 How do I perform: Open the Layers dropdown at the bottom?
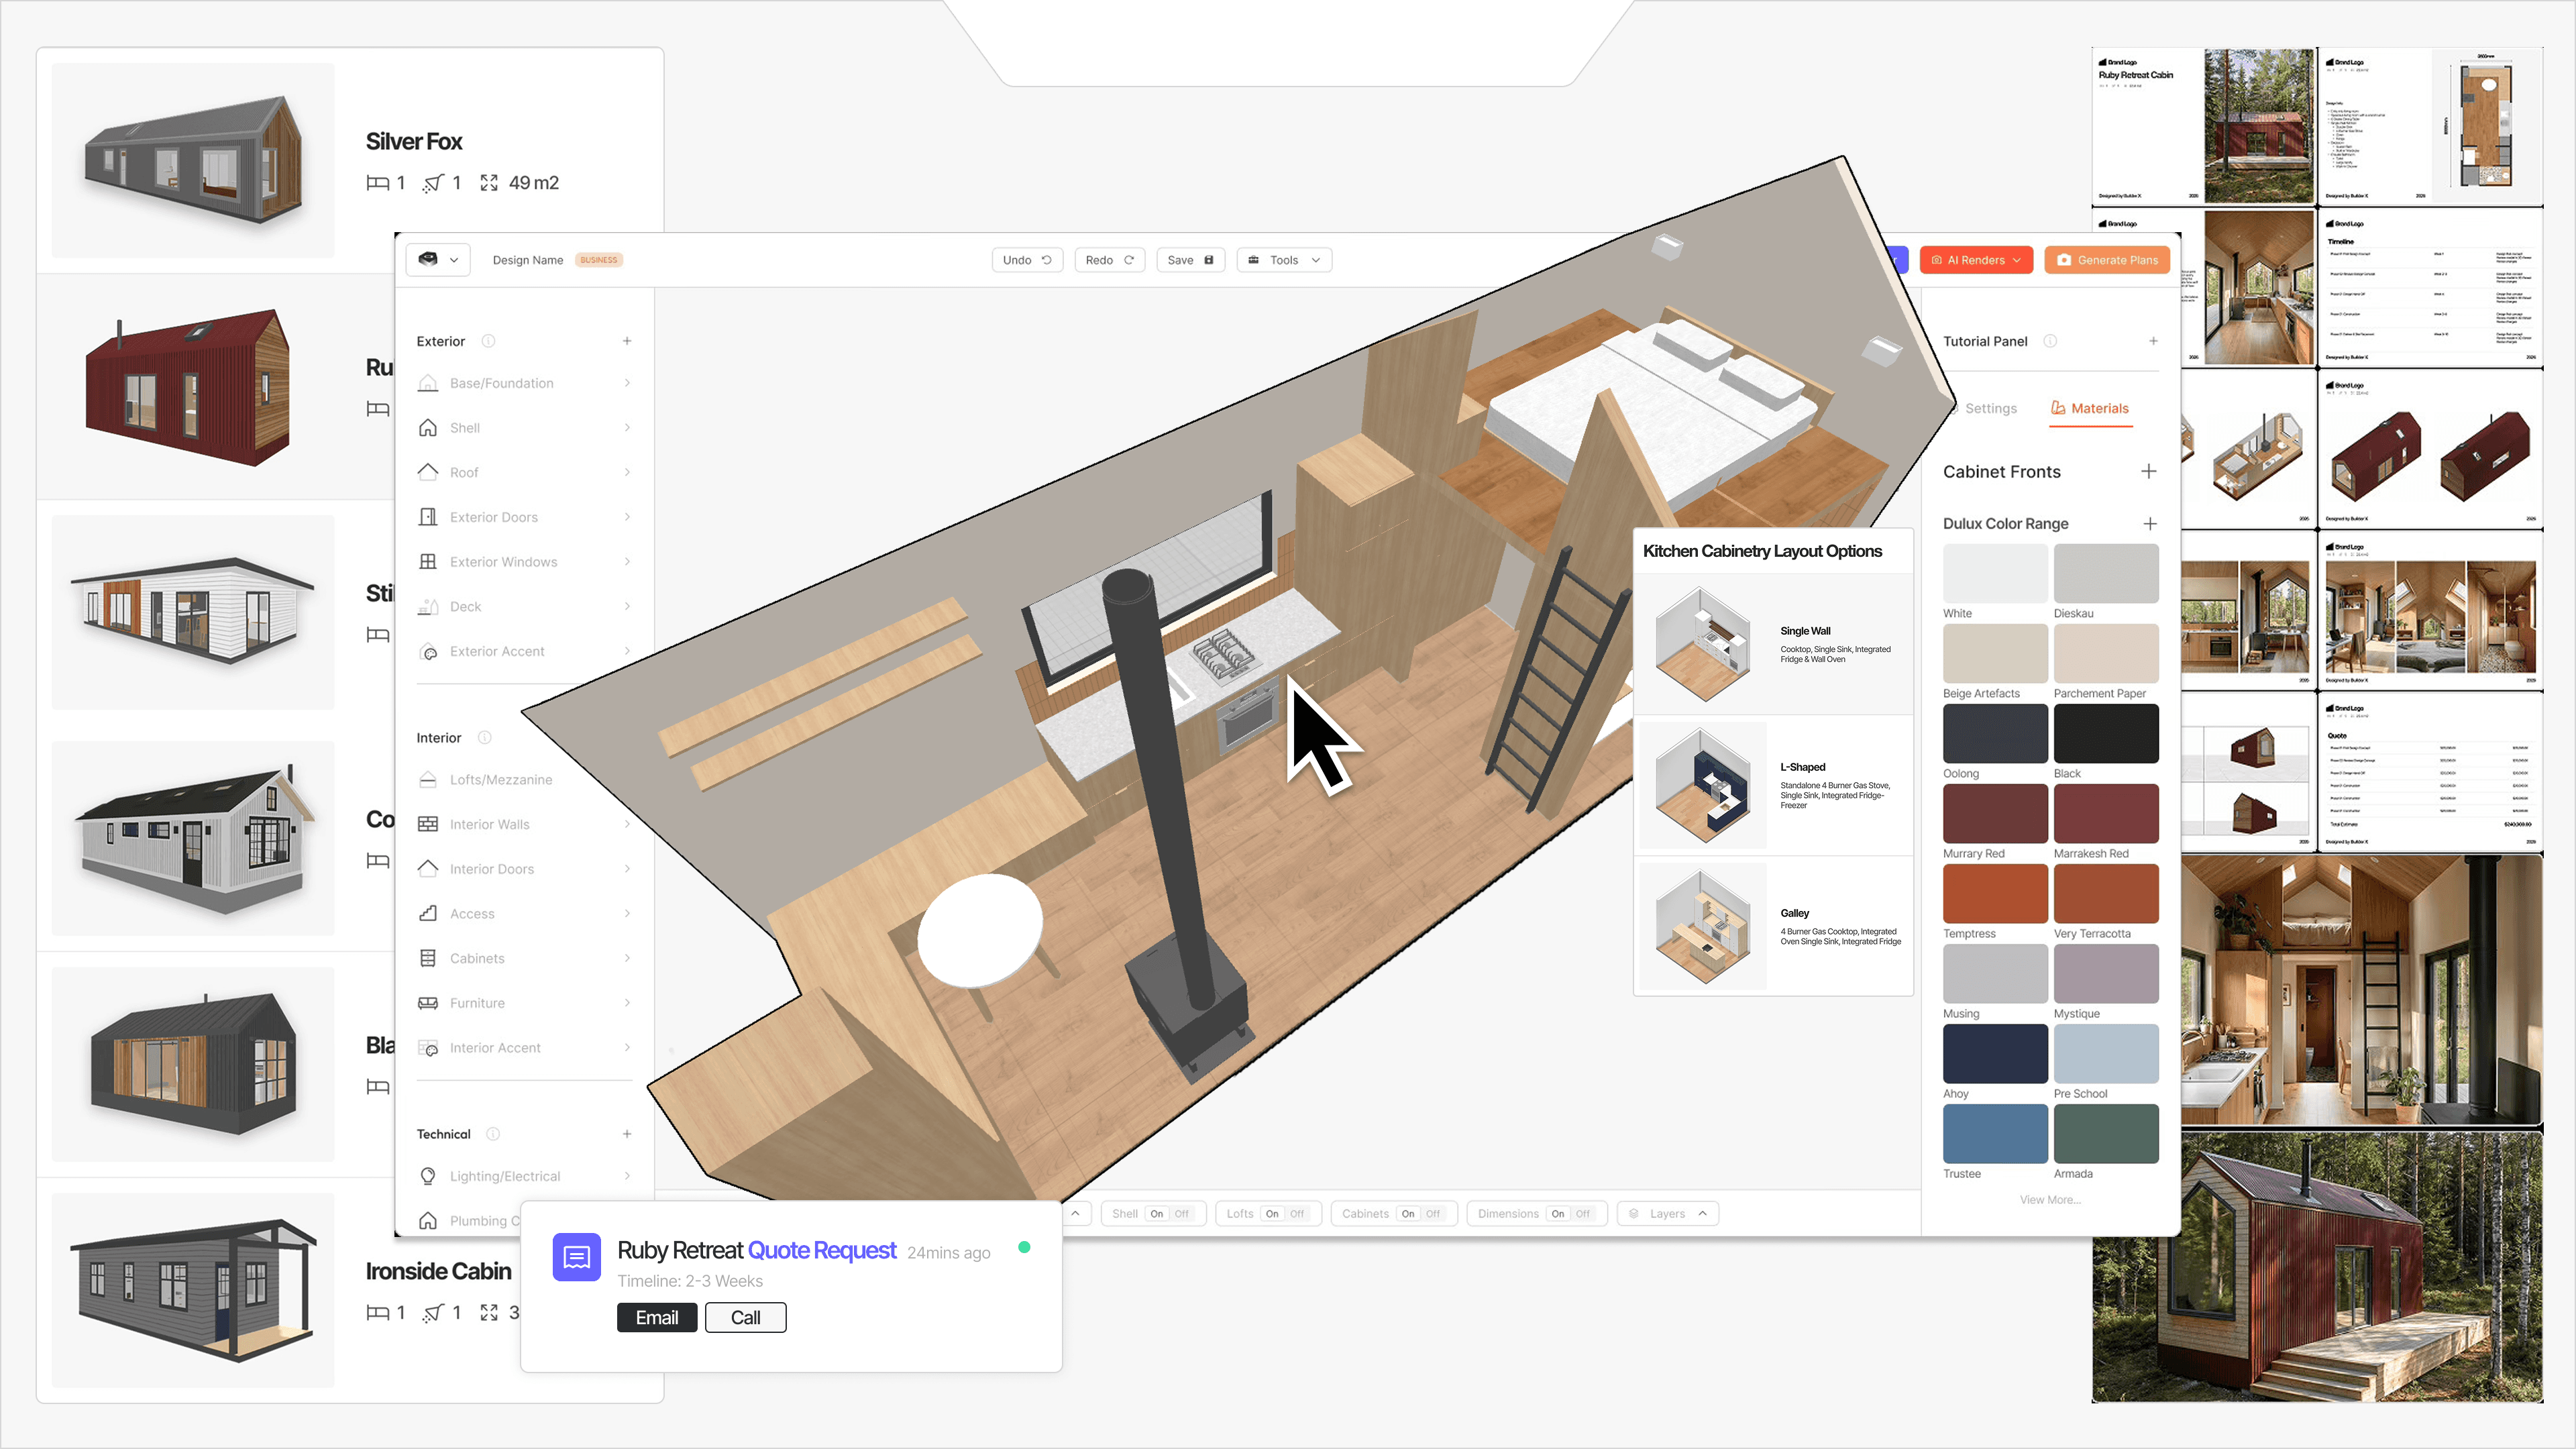(x=1666, y=1213)
